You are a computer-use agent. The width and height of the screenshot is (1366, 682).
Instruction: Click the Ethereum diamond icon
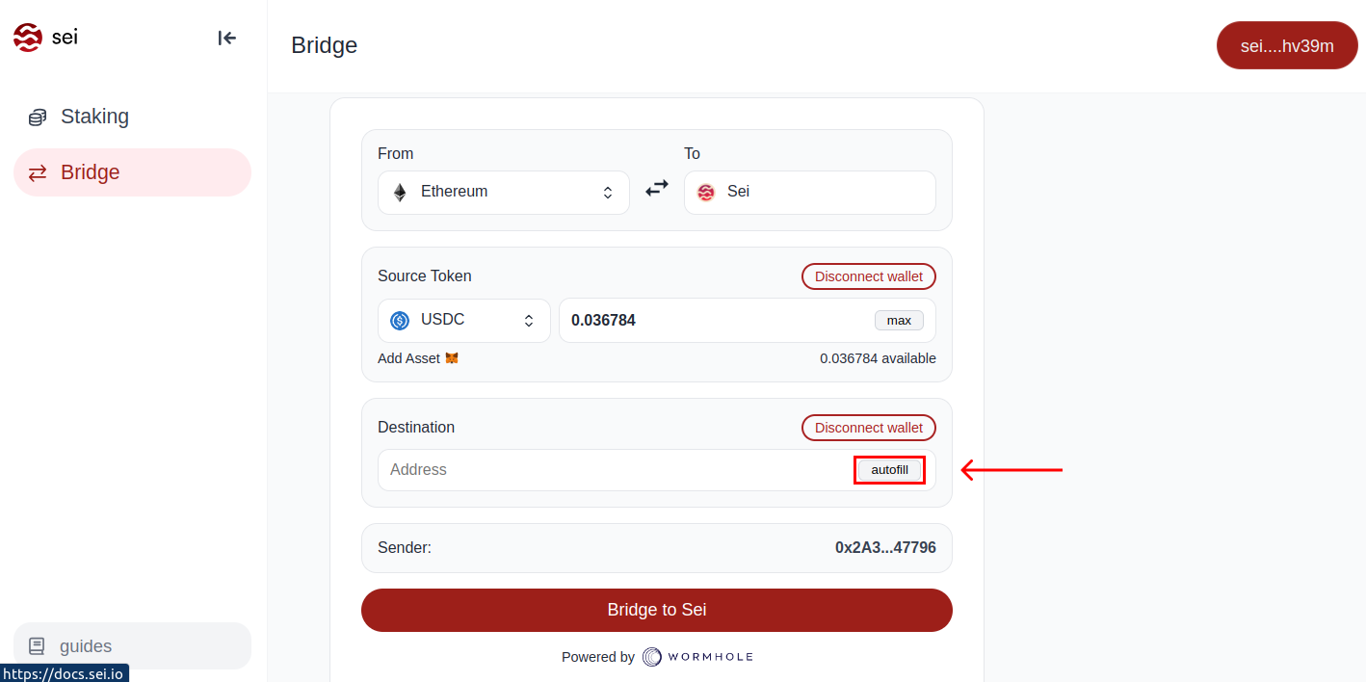coord(400,193)
